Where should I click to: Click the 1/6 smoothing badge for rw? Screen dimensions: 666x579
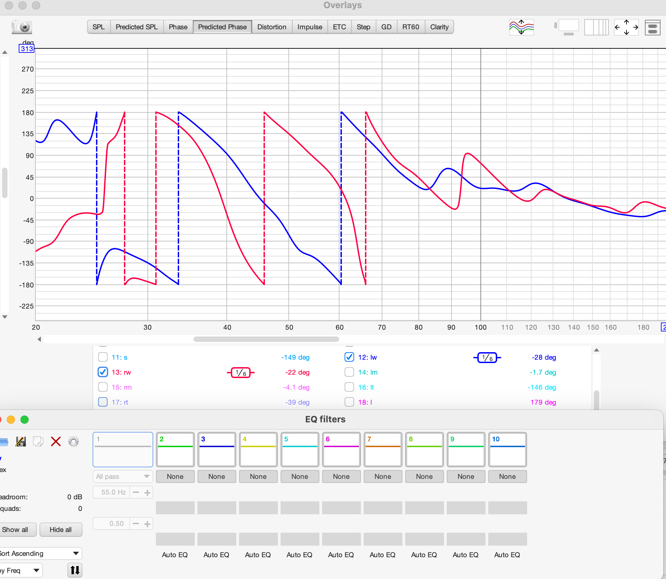[241, 373]
